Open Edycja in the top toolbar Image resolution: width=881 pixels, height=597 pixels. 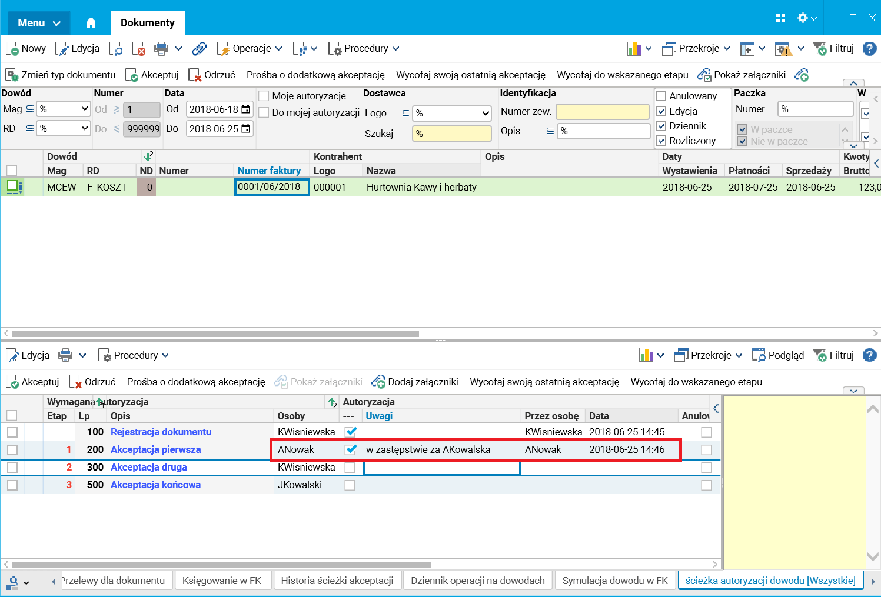[x=78, y=49]
